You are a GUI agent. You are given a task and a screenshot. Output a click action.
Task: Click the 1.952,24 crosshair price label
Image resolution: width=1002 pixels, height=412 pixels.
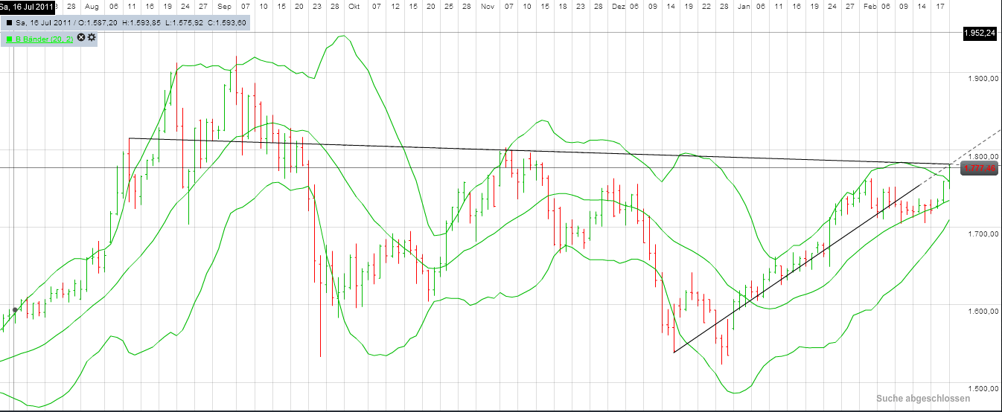(980, 33)
